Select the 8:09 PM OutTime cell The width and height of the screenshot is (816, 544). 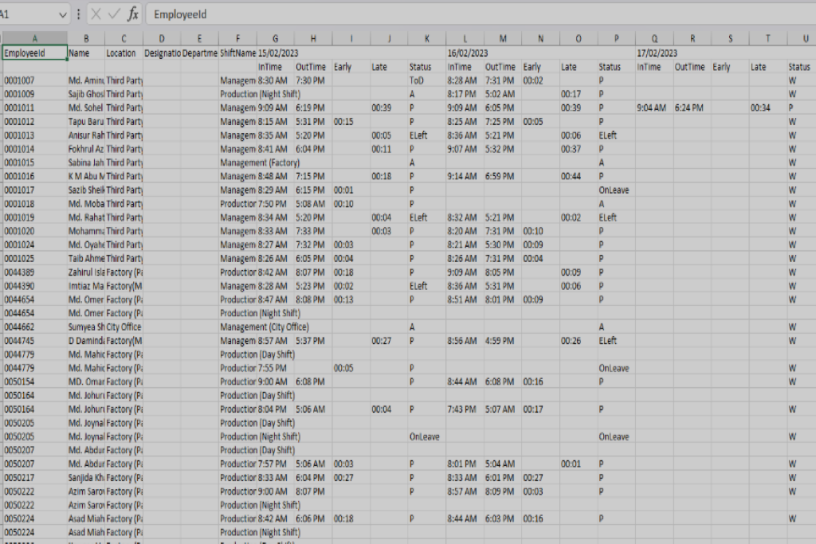click(503, 491)
